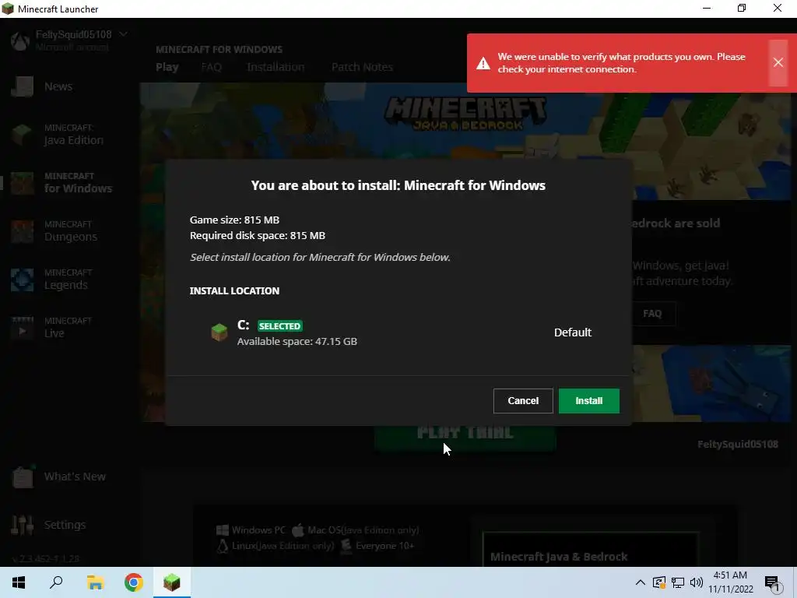Open the What's New icon in sidebar
The height and width of the screenshot is (598, 797).
click(x=23, y=477)
